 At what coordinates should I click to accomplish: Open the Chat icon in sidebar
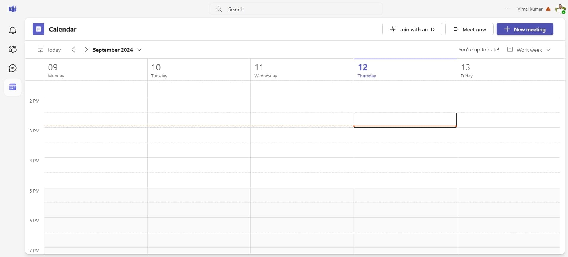12,68
